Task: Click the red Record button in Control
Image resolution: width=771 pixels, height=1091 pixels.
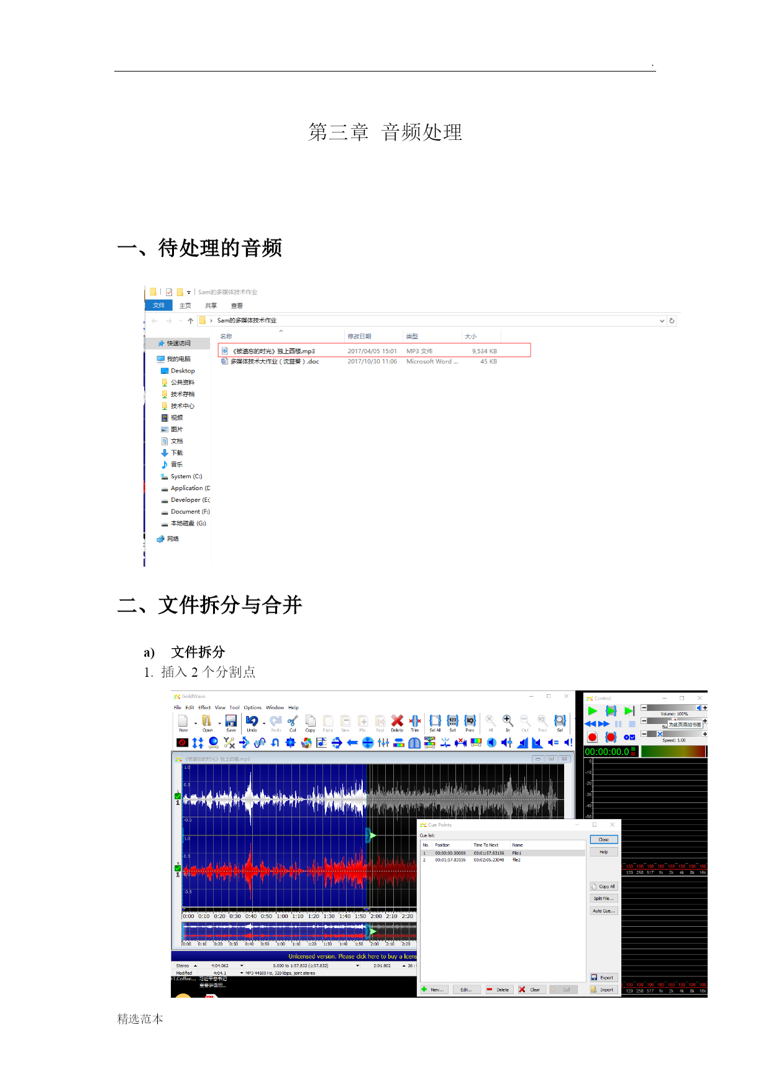Action: (592, 738)
